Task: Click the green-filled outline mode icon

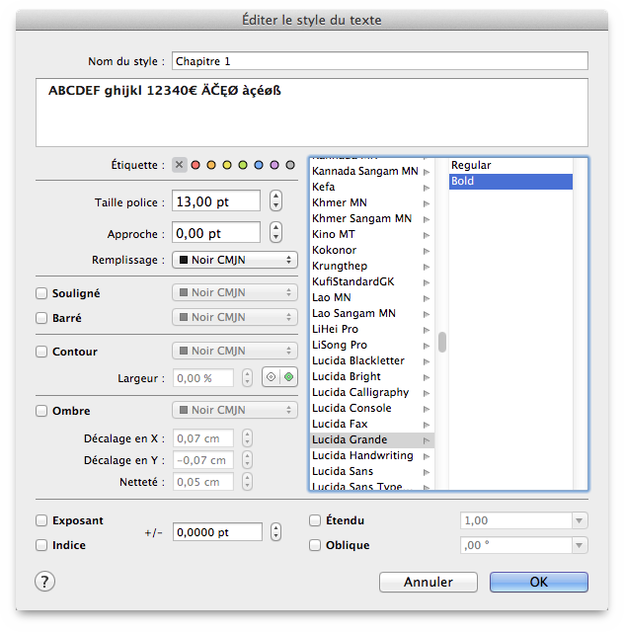Action: (x=288, y=377)
